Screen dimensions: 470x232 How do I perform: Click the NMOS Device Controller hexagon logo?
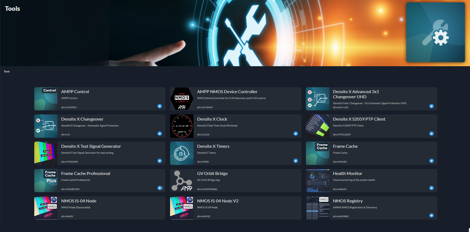[182, 99]
